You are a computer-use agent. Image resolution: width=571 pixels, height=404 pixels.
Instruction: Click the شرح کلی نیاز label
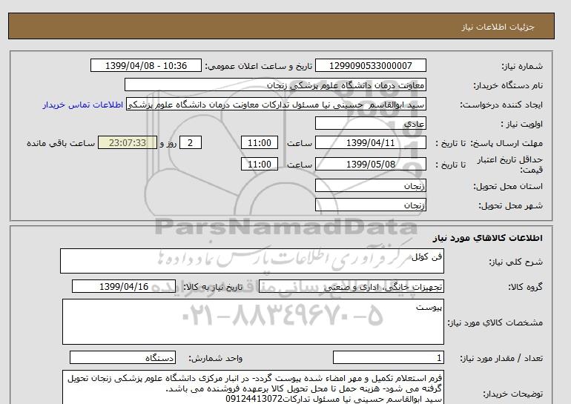(515, 262)
